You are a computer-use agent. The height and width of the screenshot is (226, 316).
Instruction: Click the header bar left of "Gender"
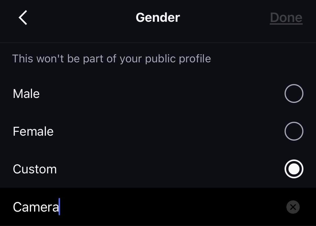(79, 18)
